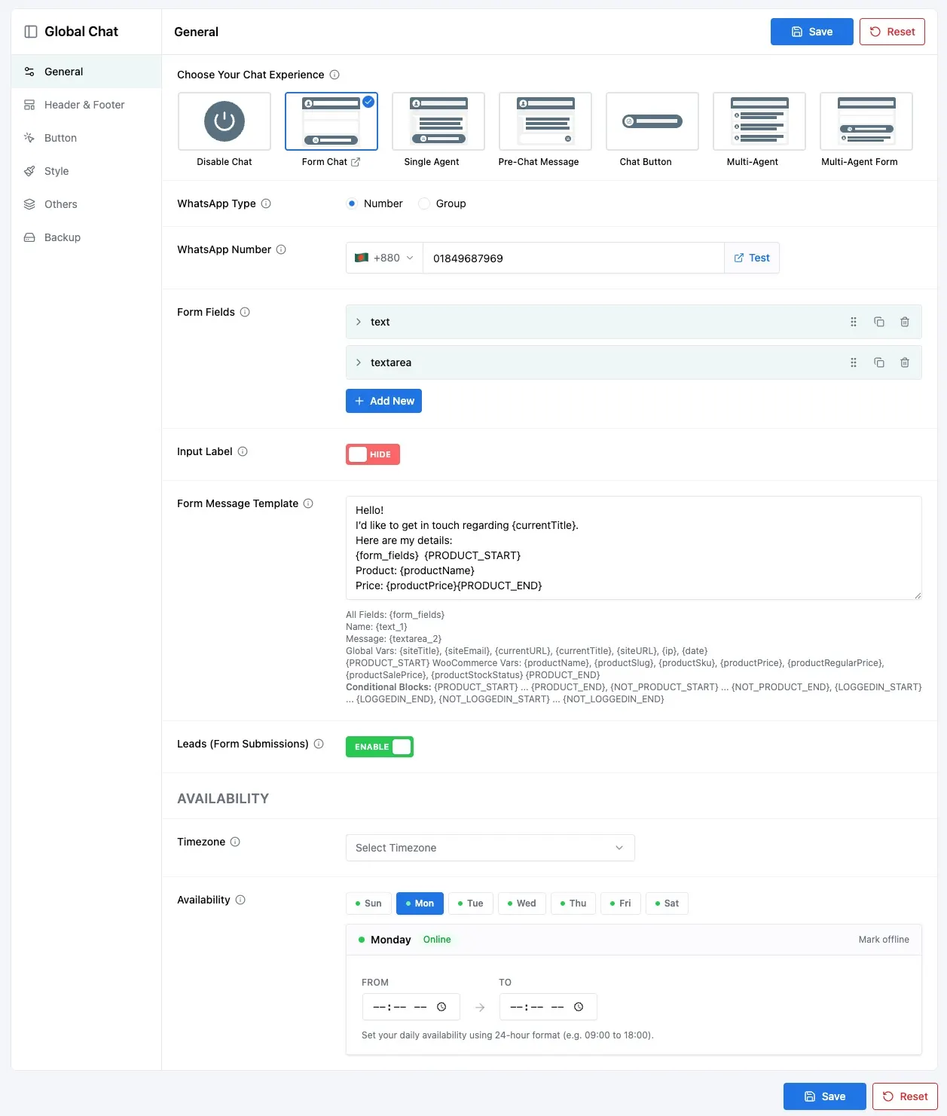Image resolution: width=947 pixels, height=1116 pixels.
Task: Delete the text form field
Action: (x=905, y=322)
